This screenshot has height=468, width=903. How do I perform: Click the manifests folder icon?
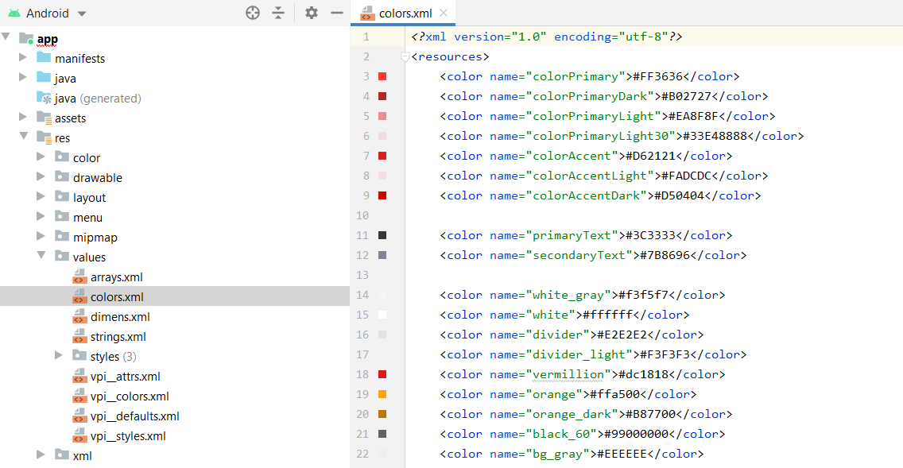point(43,58)
